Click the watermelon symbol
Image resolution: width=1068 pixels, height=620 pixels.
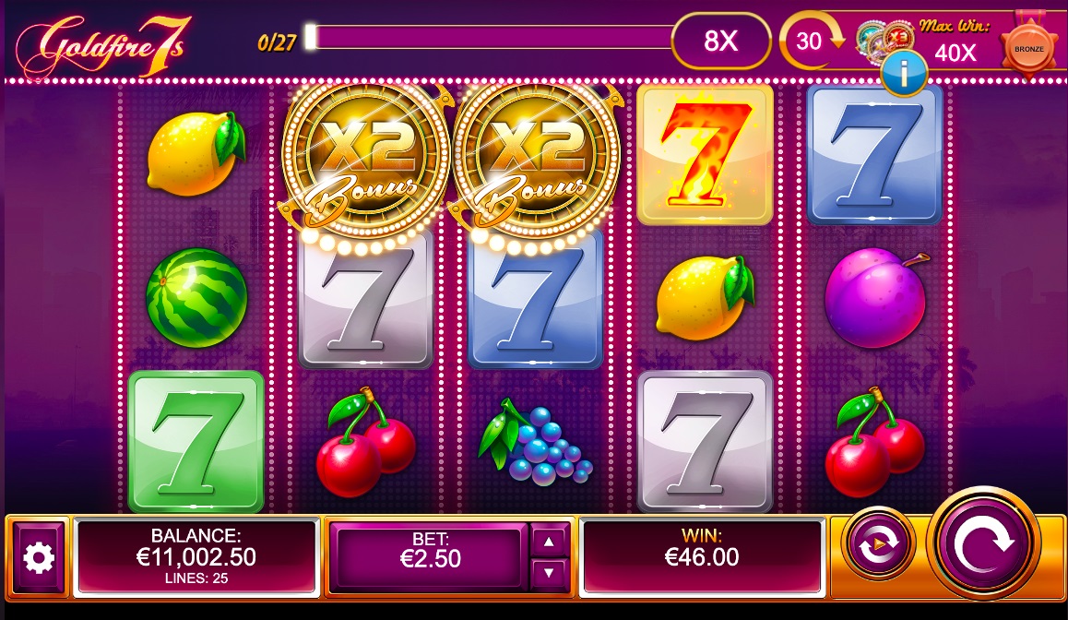[196, 297]
